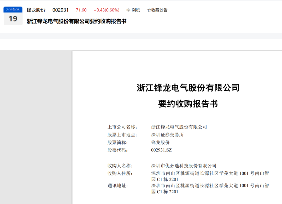Click the 收藏公告 label
The width and height of the screenshot is (282, 204).
click(159, 10)
